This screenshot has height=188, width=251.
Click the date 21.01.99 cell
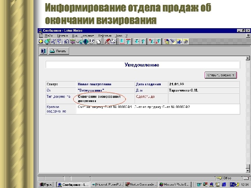[204, 84]
